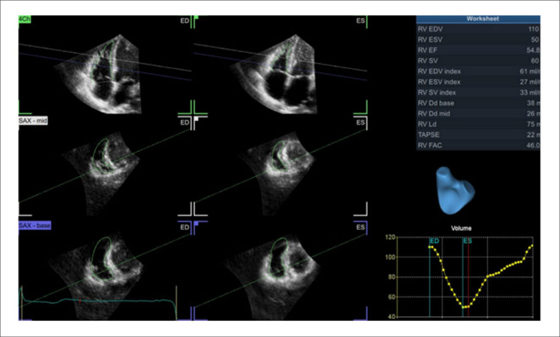Click the ES label of the SAX - base view
This screenshot has width=560, height=337.
[360, 227]
